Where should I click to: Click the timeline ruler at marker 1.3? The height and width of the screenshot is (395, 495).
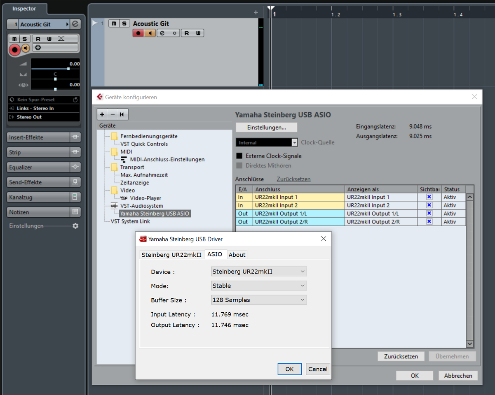tap(397, 14)
